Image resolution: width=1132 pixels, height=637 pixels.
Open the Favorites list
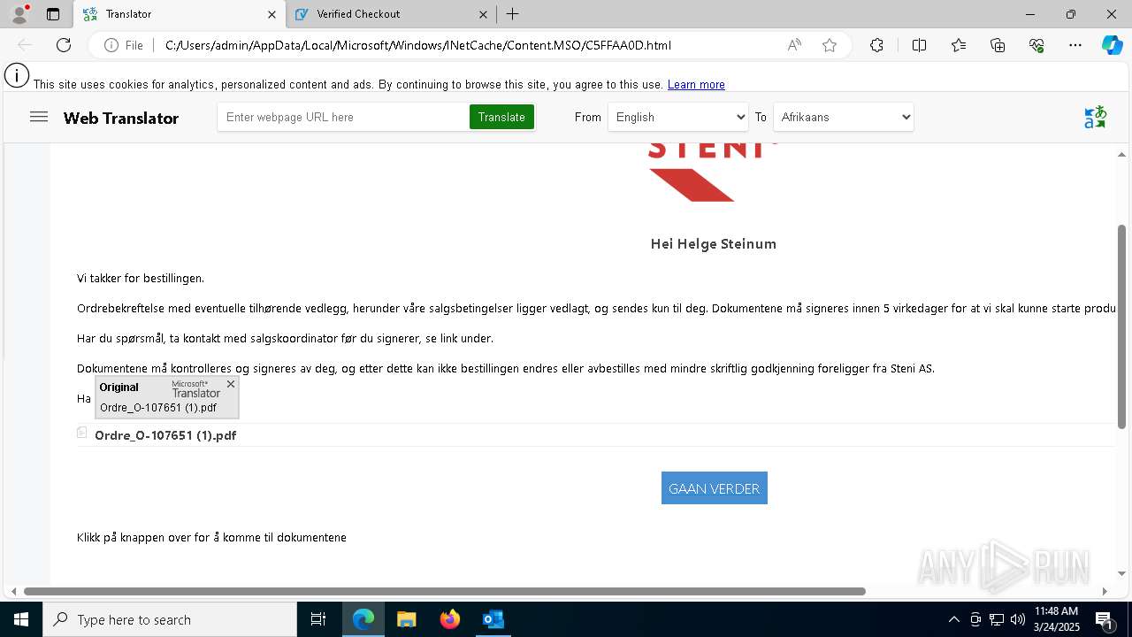click(x=959, y=45)
